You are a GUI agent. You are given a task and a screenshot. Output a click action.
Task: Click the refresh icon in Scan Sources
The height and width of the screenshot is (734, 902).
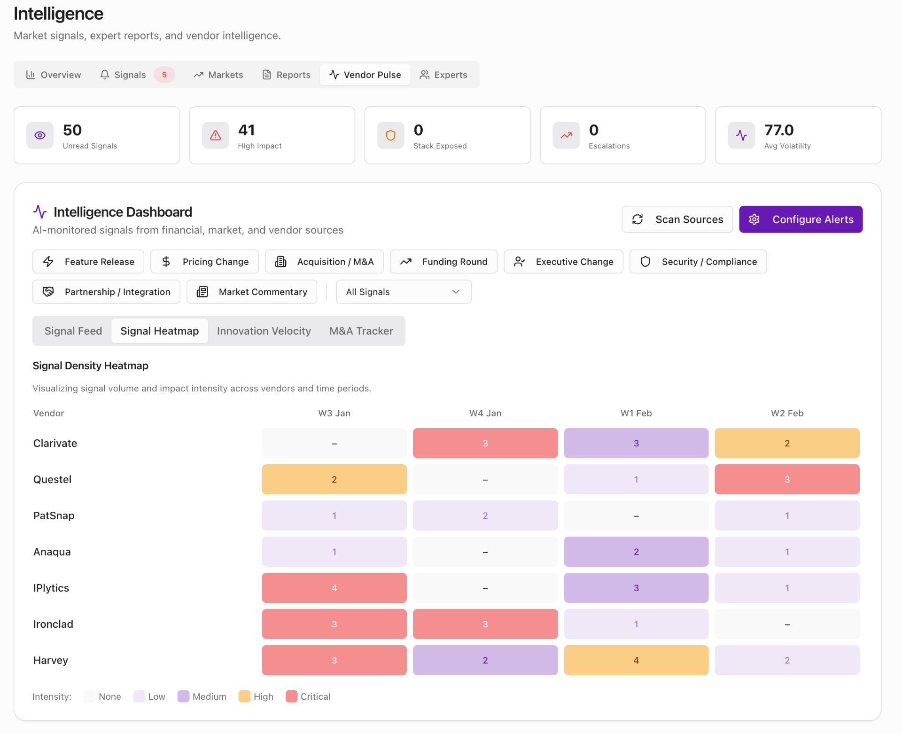point(638,219)
